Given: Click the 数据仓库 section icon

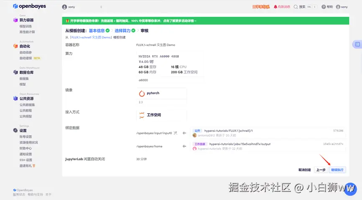Looking at the screenshot, I should coord(15,72).
